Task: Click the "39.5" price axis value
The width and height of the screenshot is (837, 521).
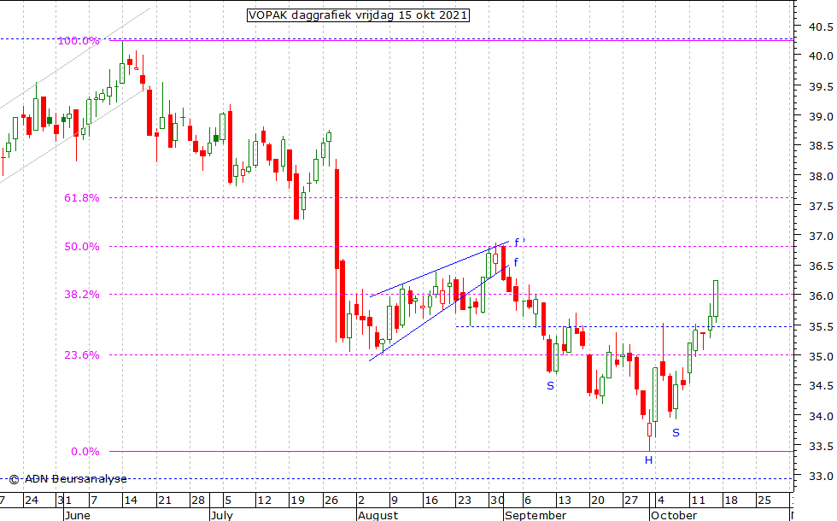Action: [821, 86]
